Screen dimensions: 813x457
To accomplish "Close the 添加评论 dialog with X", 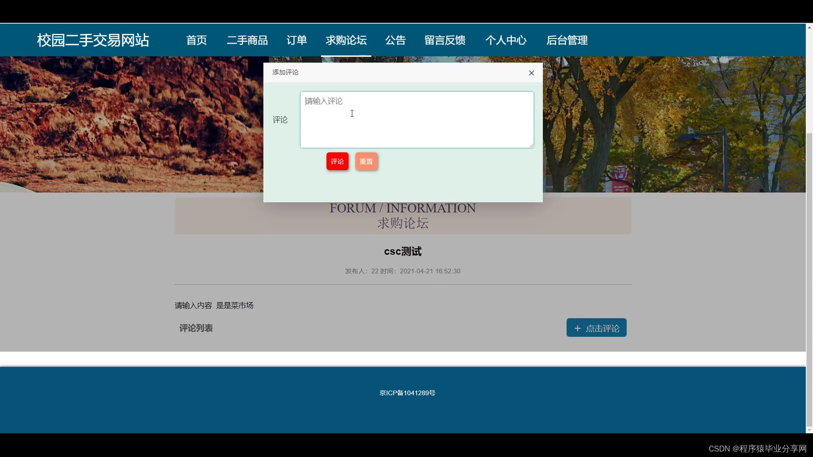I will pos(531,73).
